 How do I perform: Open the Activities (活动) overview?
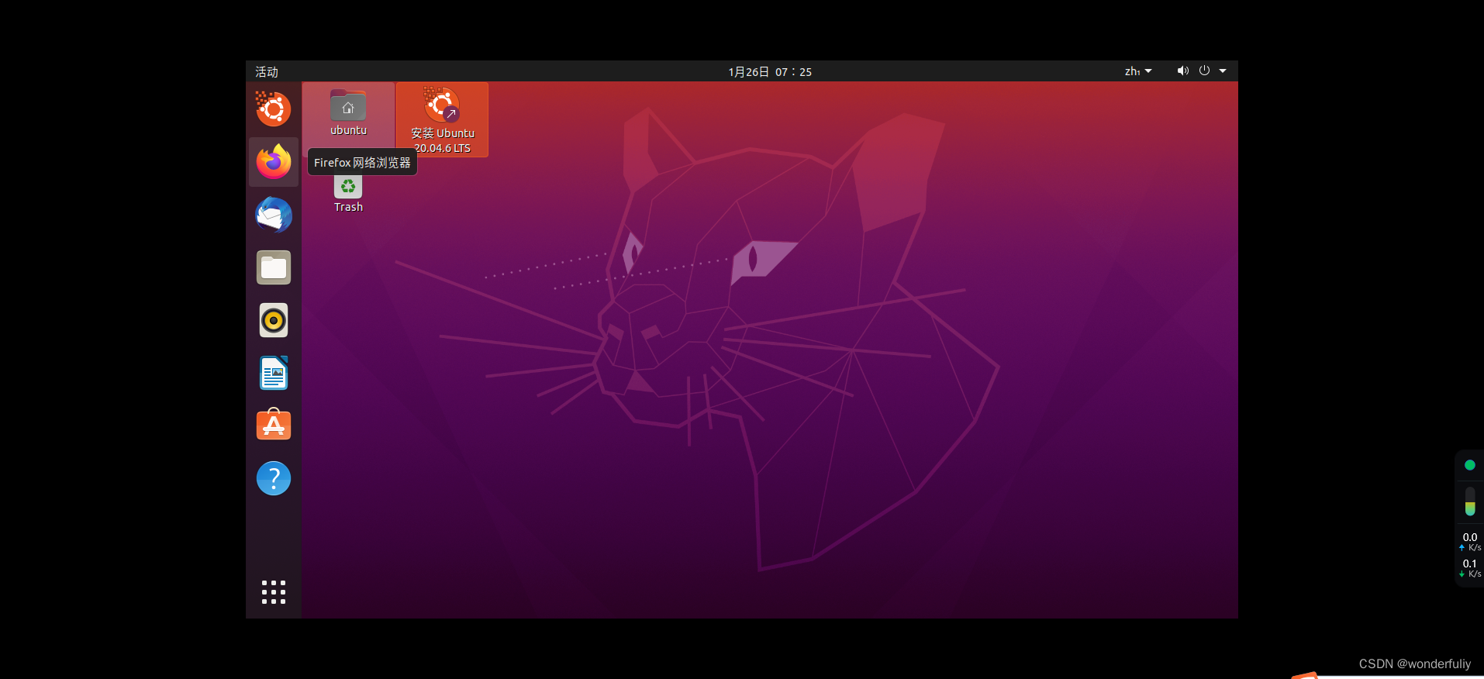pyautogui.click(x=267, y=71)
